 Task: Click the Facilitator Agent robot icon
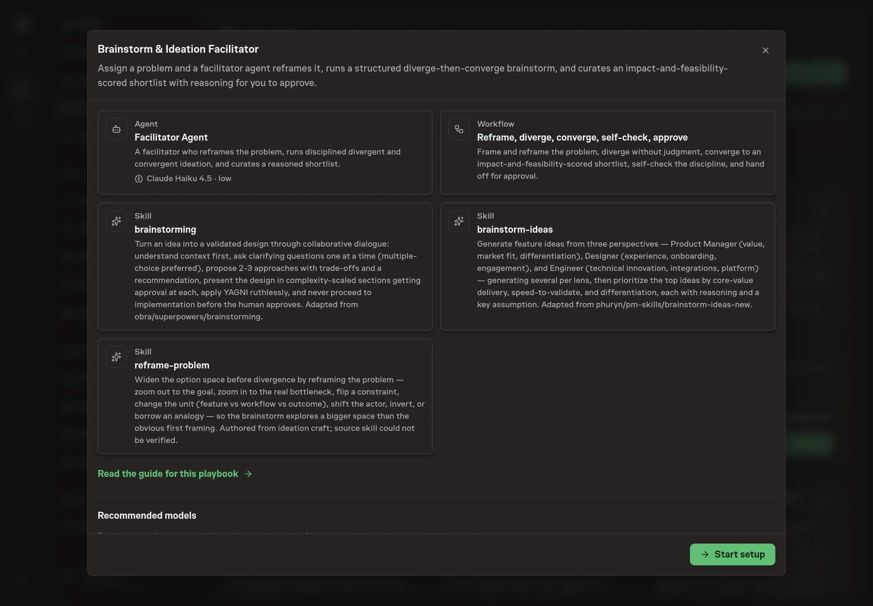(116, 129)
